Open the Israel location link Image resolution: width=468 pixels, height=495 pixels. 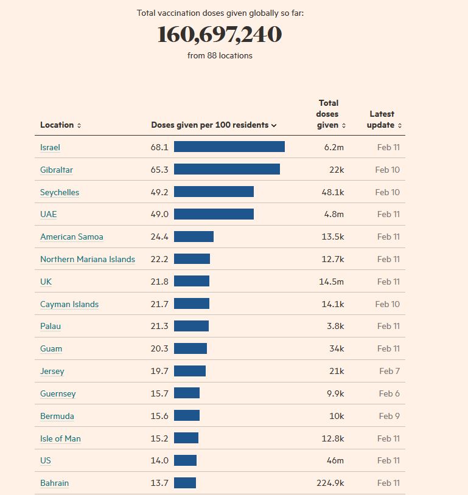point(50,148)
